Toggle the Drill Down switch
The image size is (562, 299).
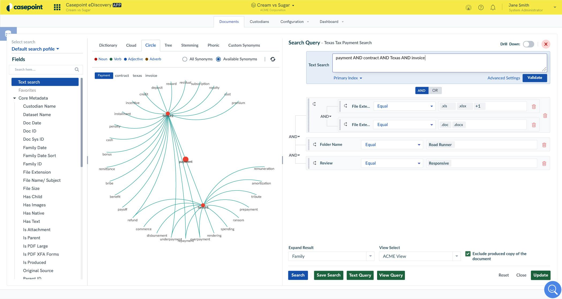(528, 44)
